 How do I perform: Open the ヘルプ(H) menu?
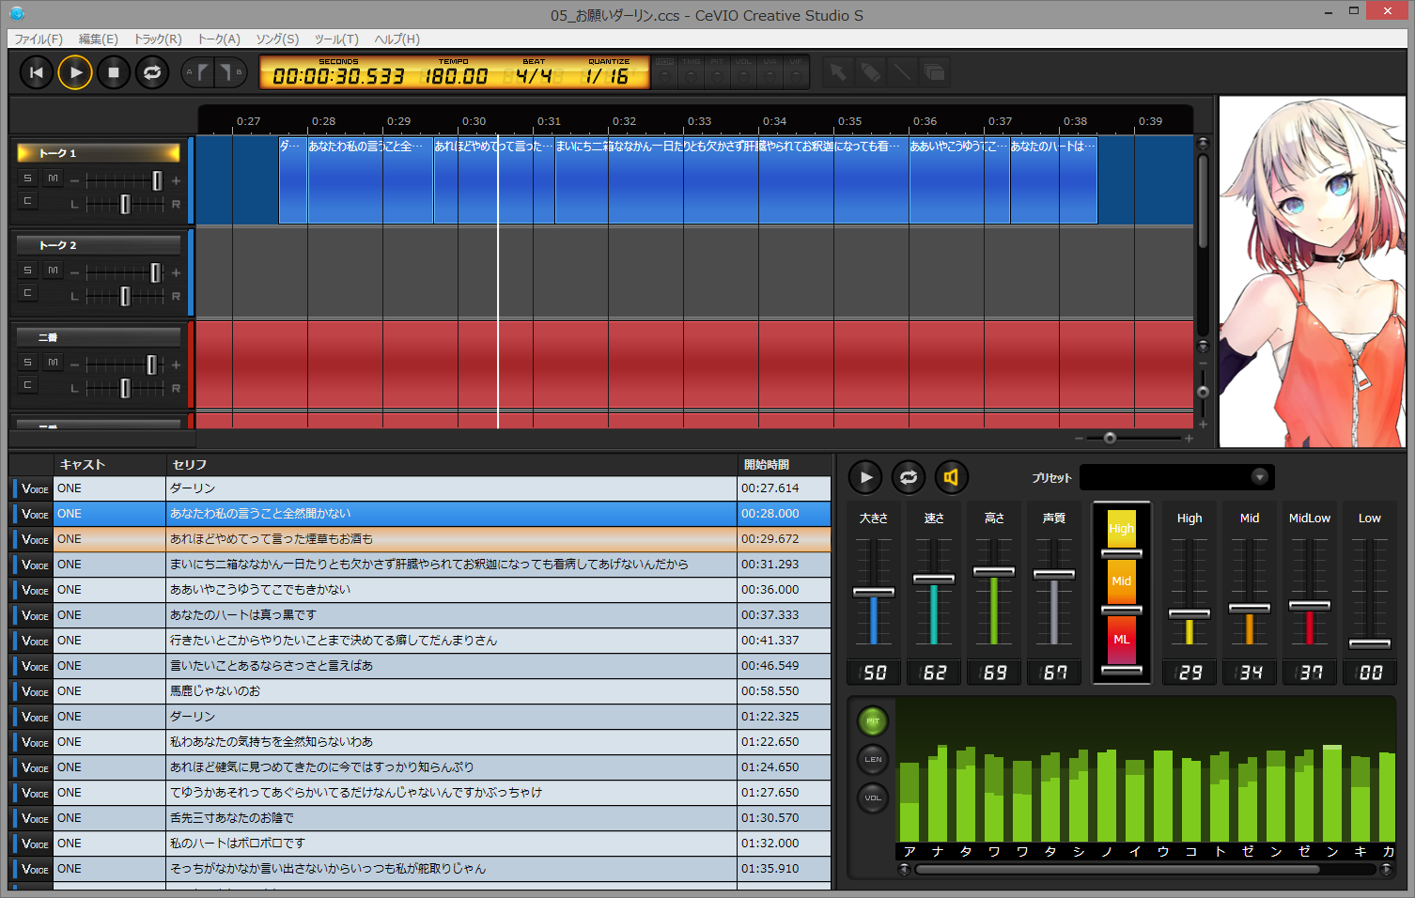pyautogui.click(x=397, y=39)
